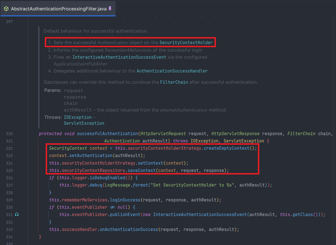This screenshot has height=245, width=336.
Task: Click the closing brace on line 334
Action: click(40, 237)
